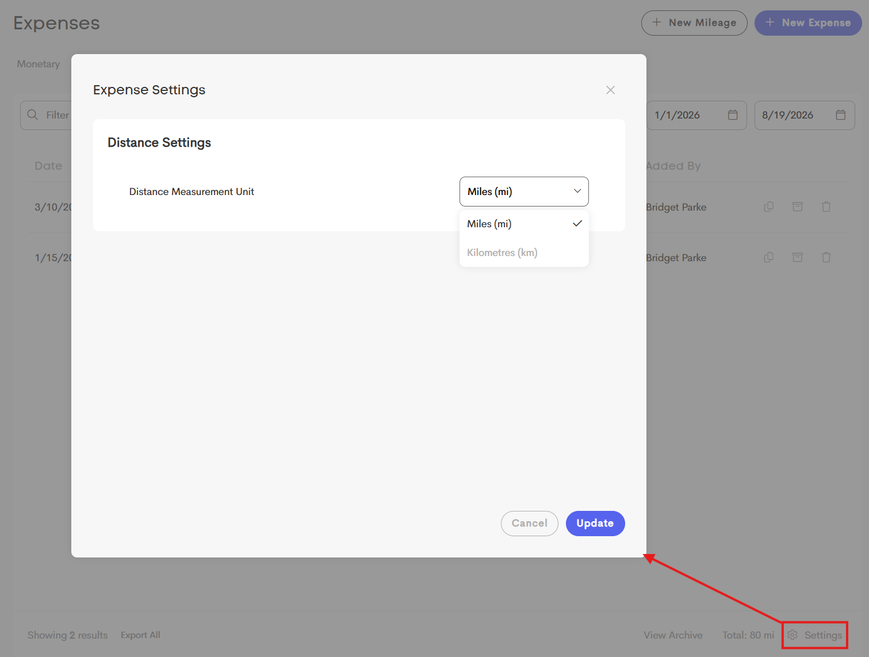Archive the 1/15 expense row

point(798,257)
